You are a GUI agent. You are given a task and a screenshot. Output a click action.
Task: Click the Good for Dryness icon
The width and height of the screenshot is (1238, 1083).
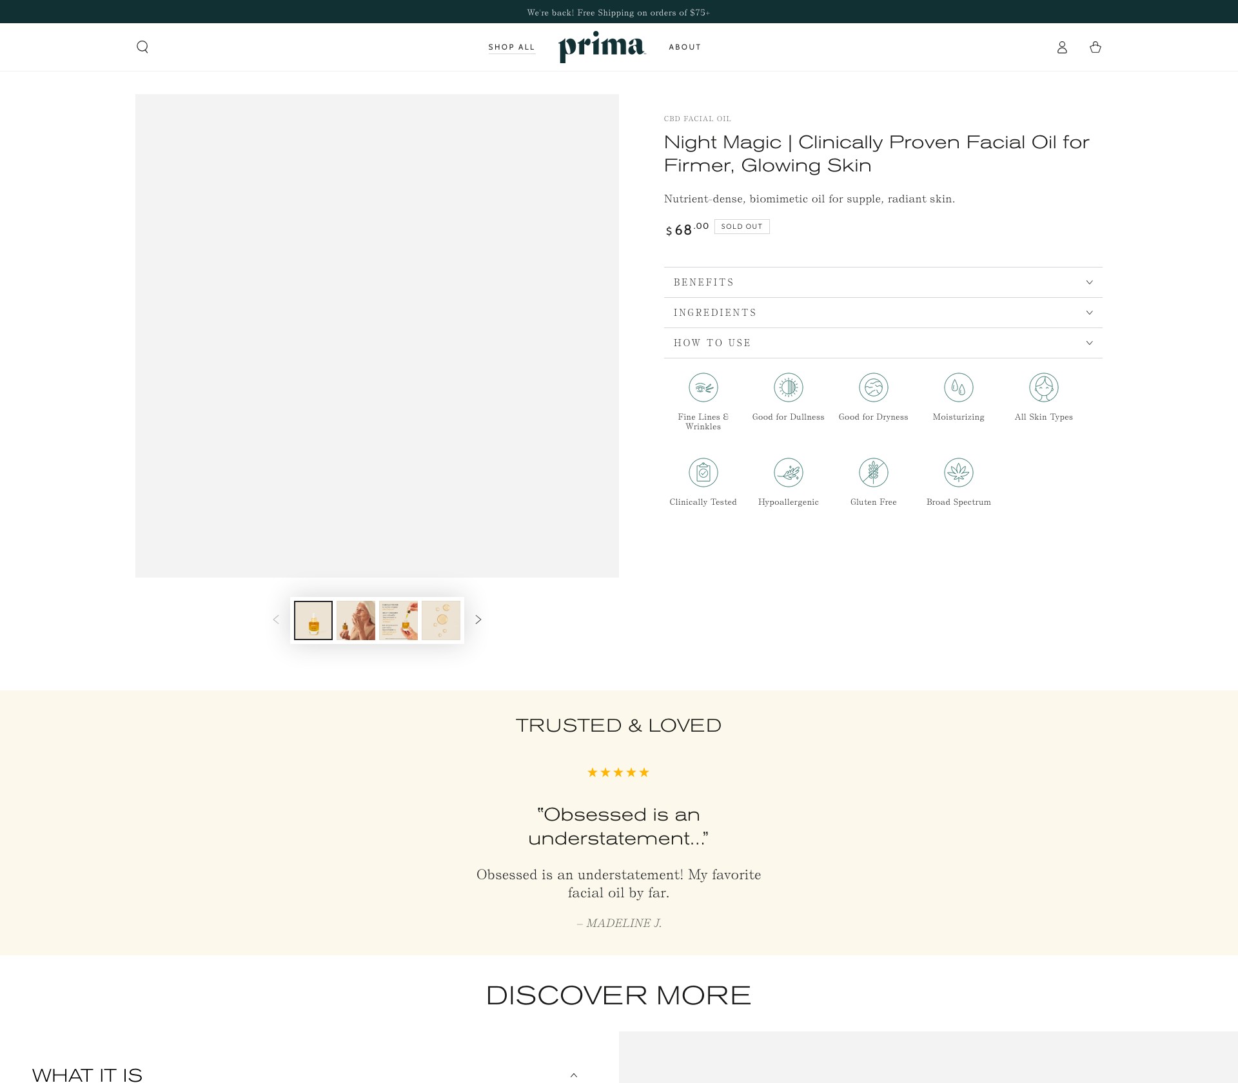pyautogui.click(x=873, y=387)
